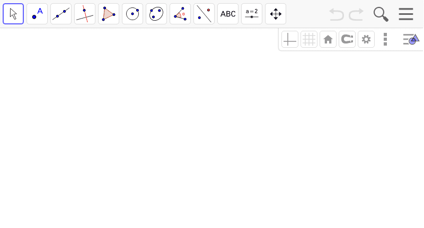Screen dimensions: 424x228
Task: Open graphics settings gear
Action: pyautogui.click(x=366, y=39)
